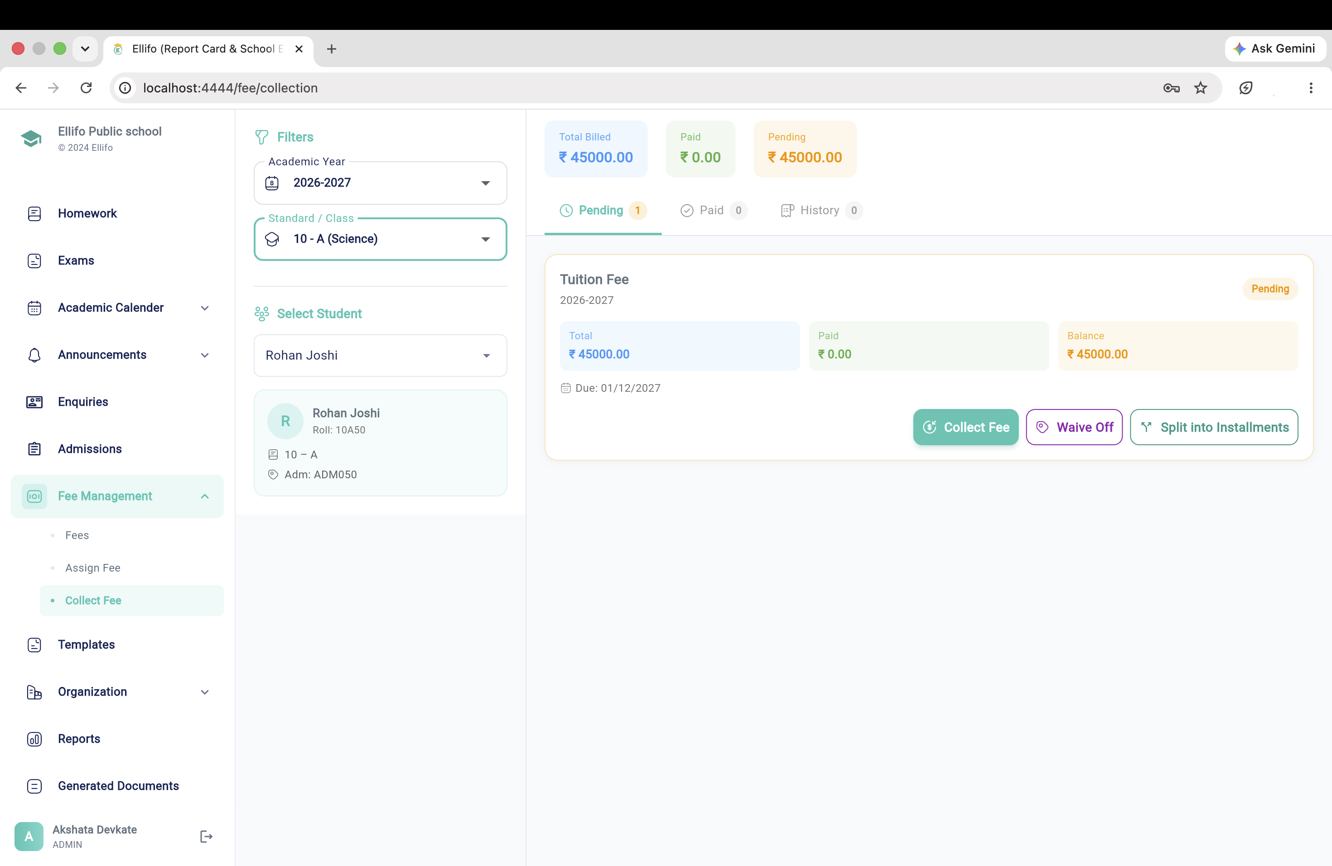Switch to the History tab

tap(821, 210)
